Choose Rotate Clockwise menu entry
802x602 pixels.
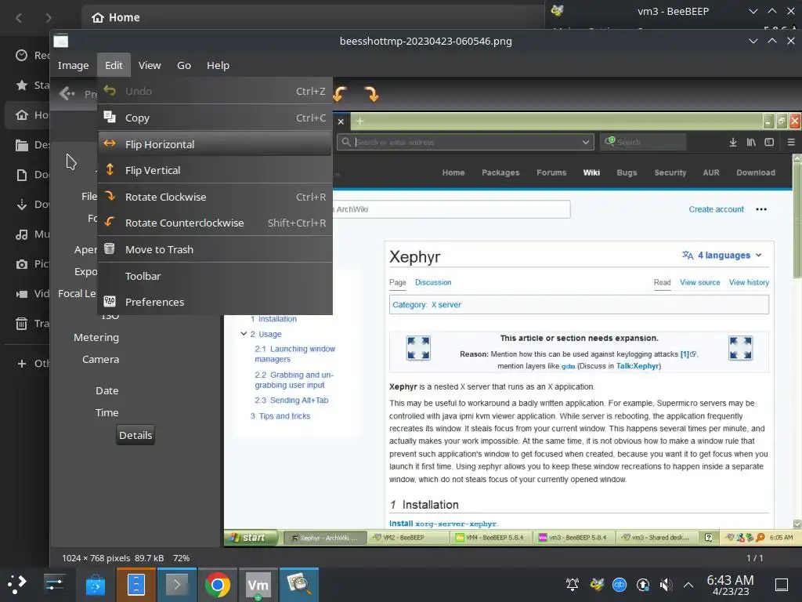215,197
